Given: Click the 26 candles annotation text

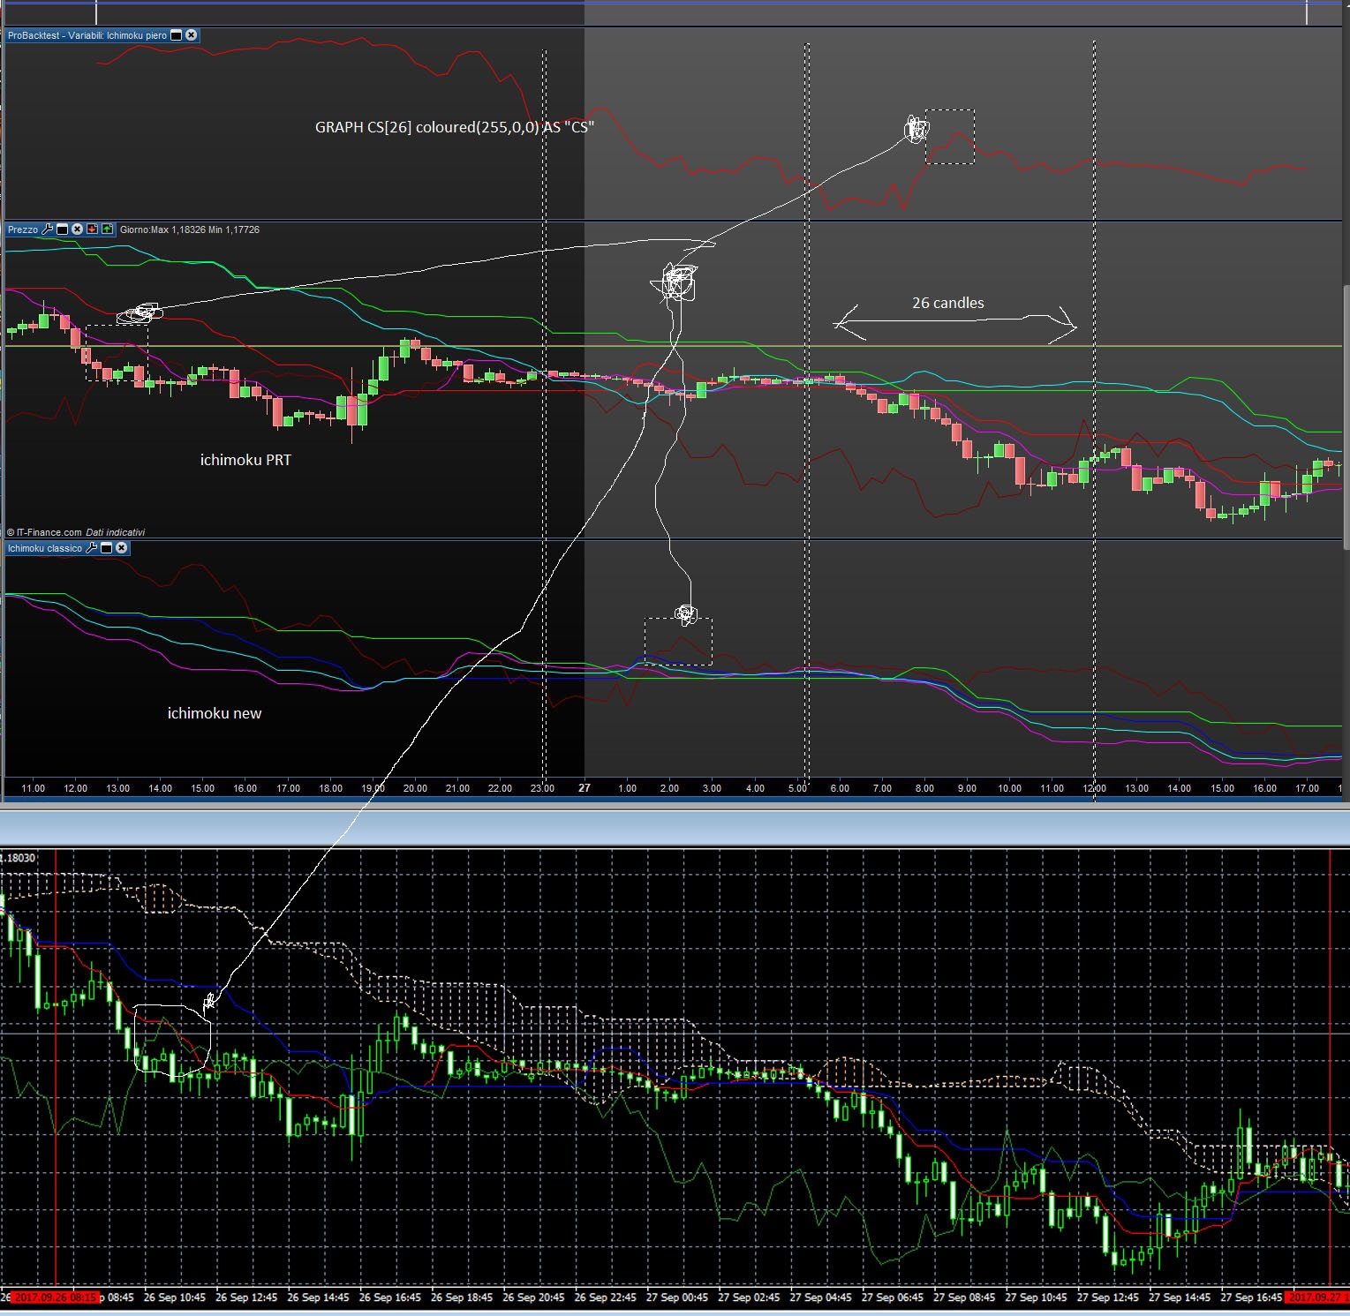Looking at the screenshot, I should coord(947,303).
